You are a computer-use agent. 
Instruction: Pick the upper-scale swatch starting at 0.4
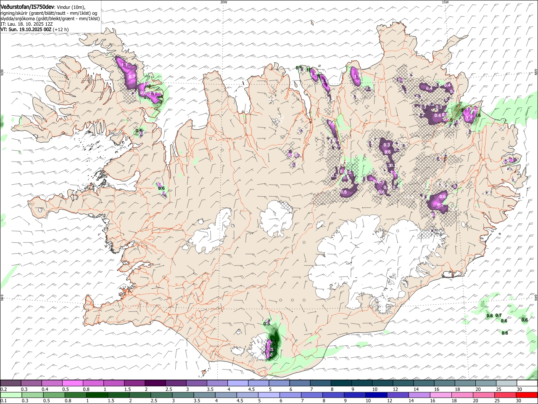click(52, 383)
